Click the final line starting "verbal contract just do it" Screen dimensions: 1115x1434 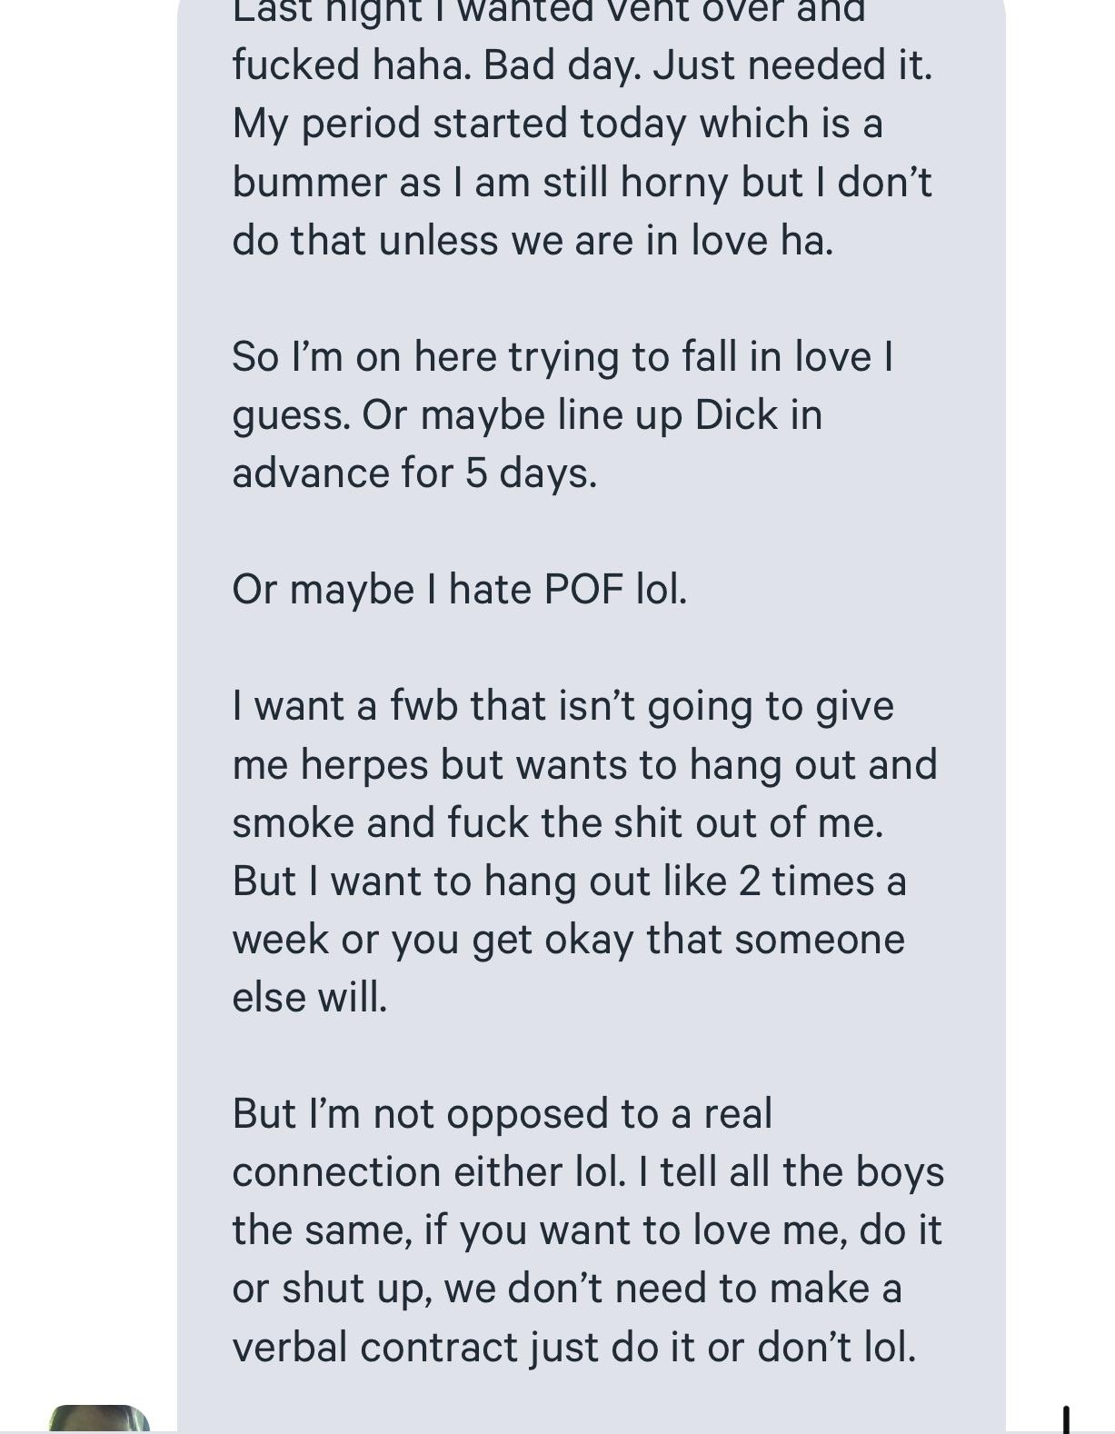(573, 1347)
